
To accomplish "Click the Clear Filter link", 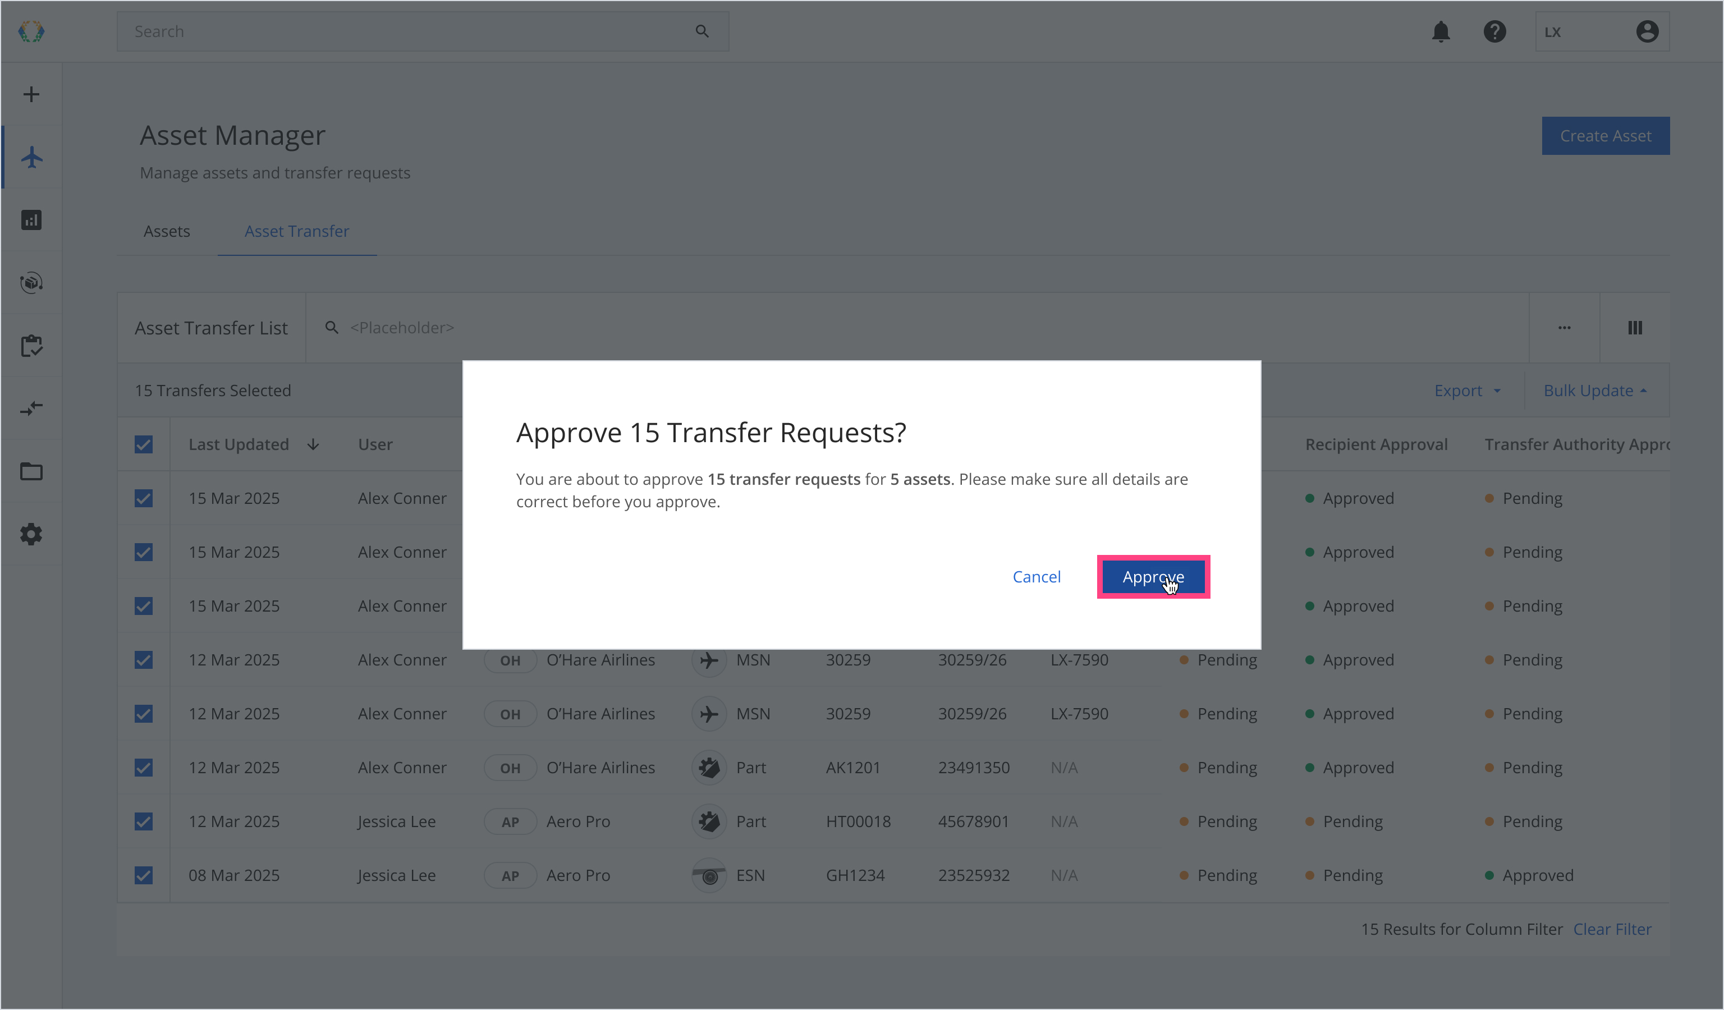I will click(1612, 929).
